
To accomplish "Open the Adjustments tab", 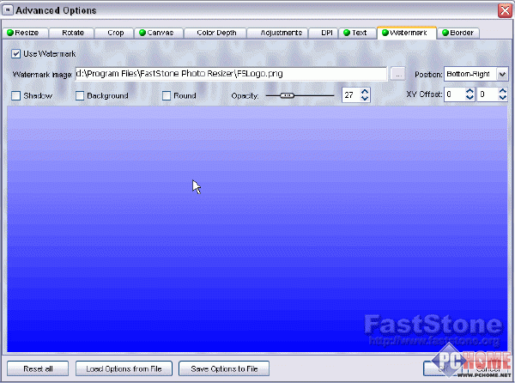I will pyautogui.click(x=278, y=33).
